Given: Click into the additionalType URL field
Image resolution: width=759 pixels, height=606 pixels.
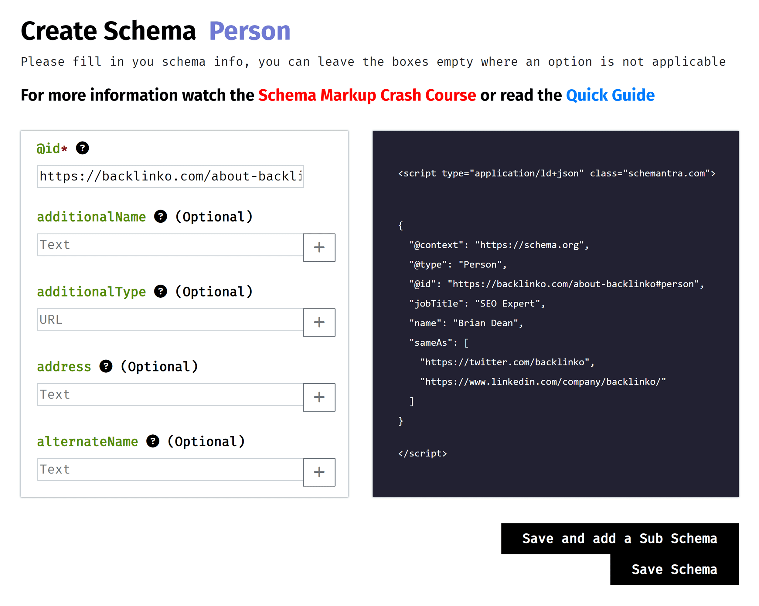Looking at the screenshot, I should [170, 320].
